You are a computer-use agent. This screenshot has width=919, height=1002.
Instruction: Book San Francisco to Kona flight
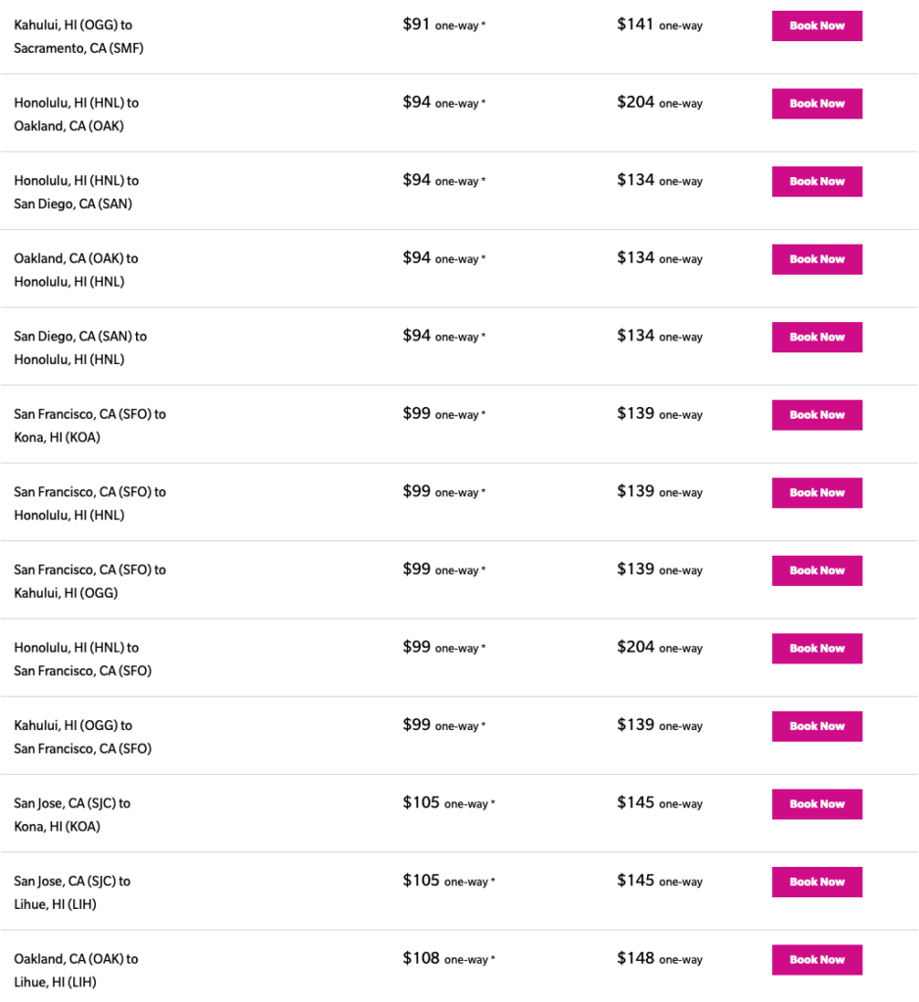[816, 415]
